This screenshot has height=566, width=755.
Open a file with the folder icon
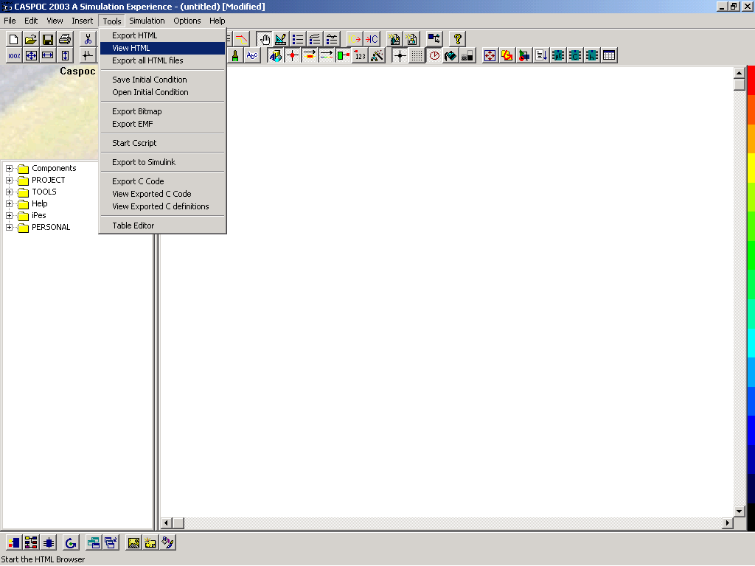pyautogui.click(x=31, y=39)
